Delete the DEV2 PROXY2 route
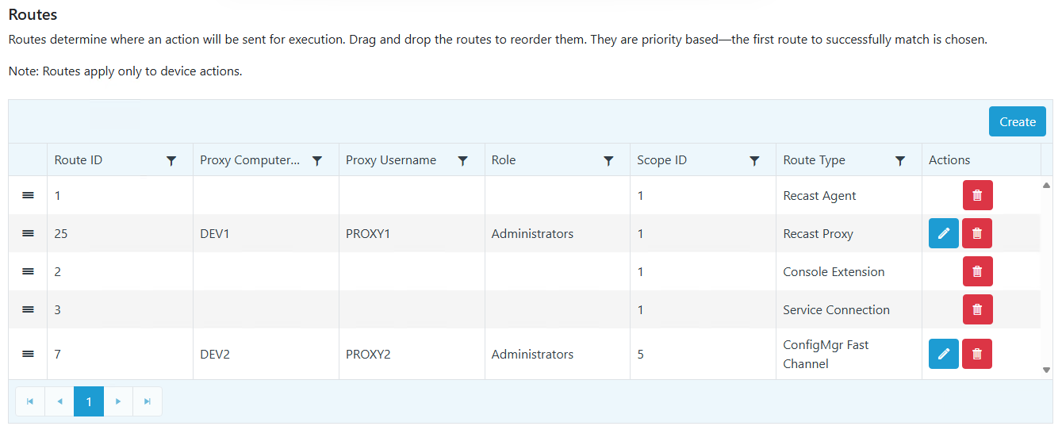 tap(977, 354)
